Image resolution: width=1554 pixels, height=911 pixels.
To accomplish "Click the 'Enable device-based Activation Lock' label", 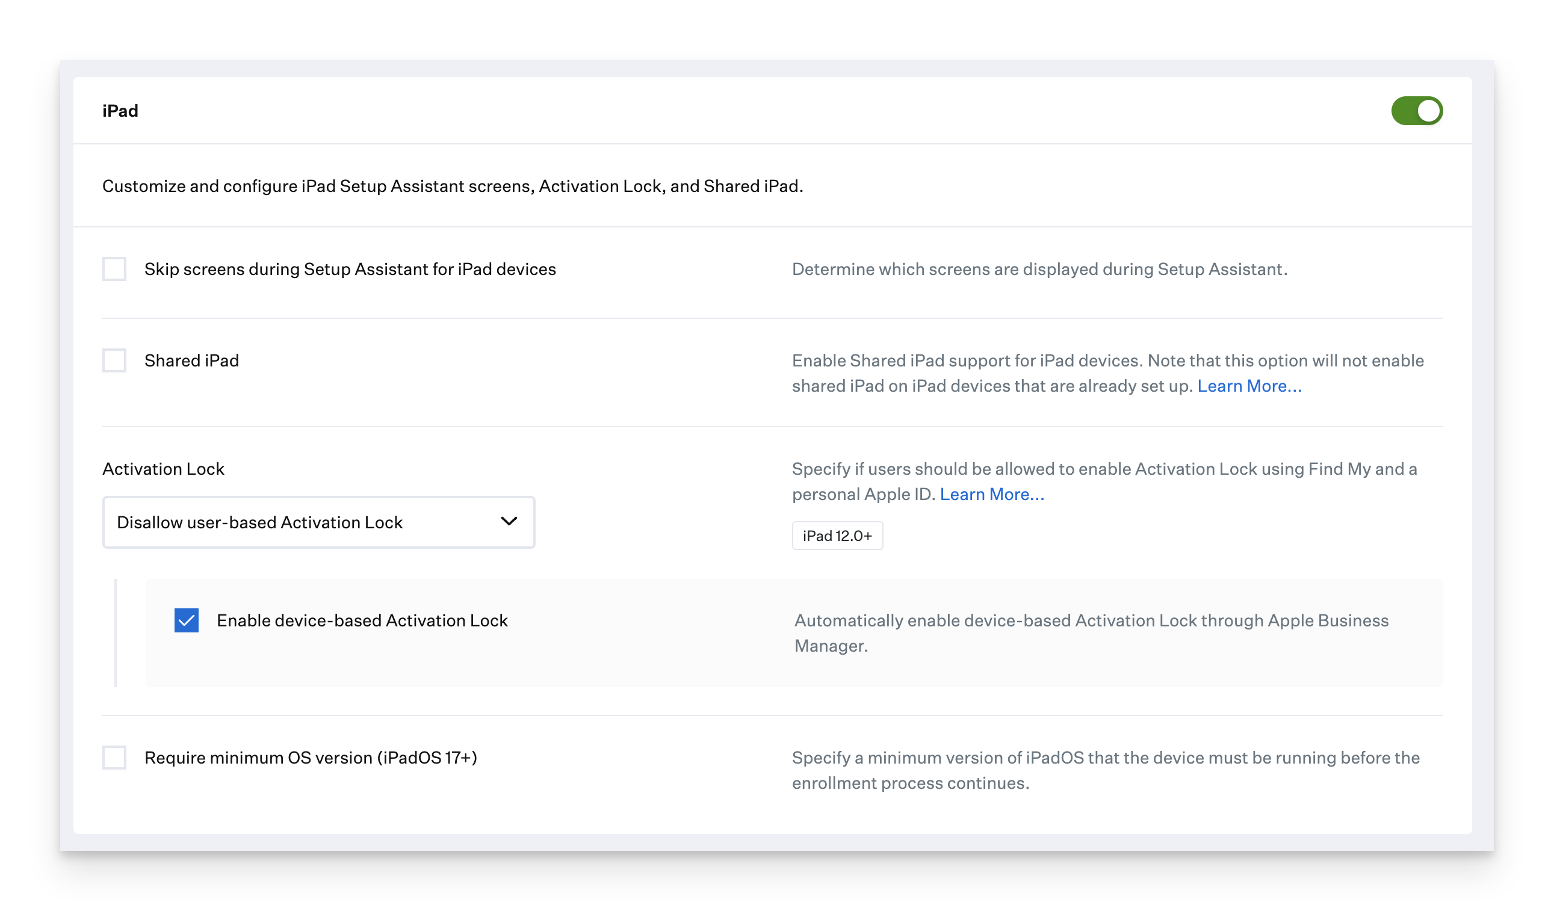I will pyautogui.click(x=362, y=621).
